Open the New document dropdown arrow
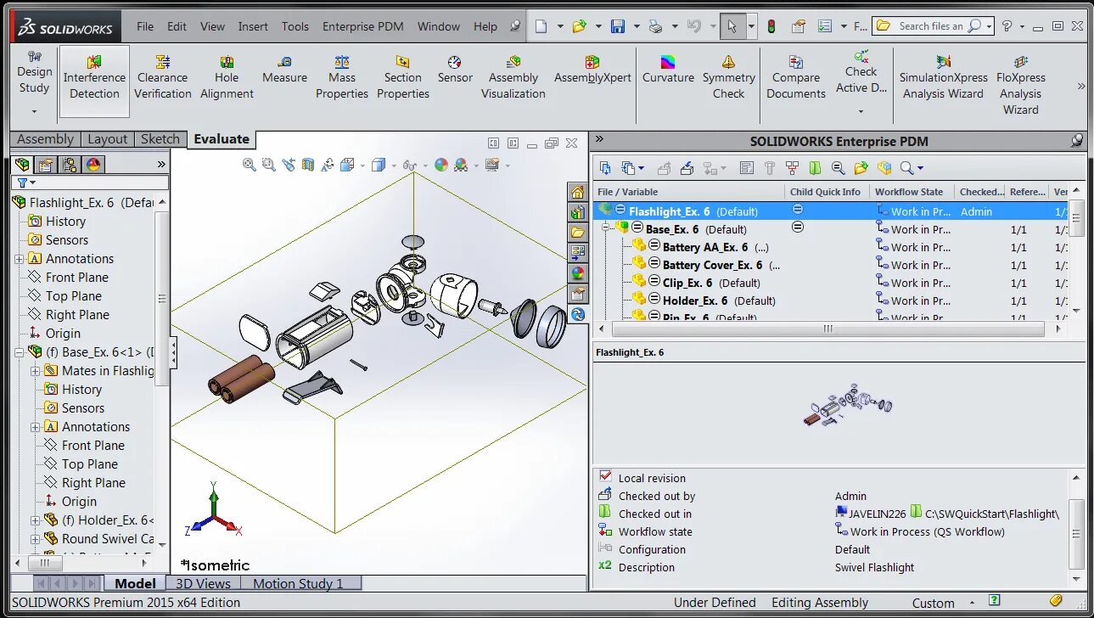 pyautogui.click(x=560, y=27)
